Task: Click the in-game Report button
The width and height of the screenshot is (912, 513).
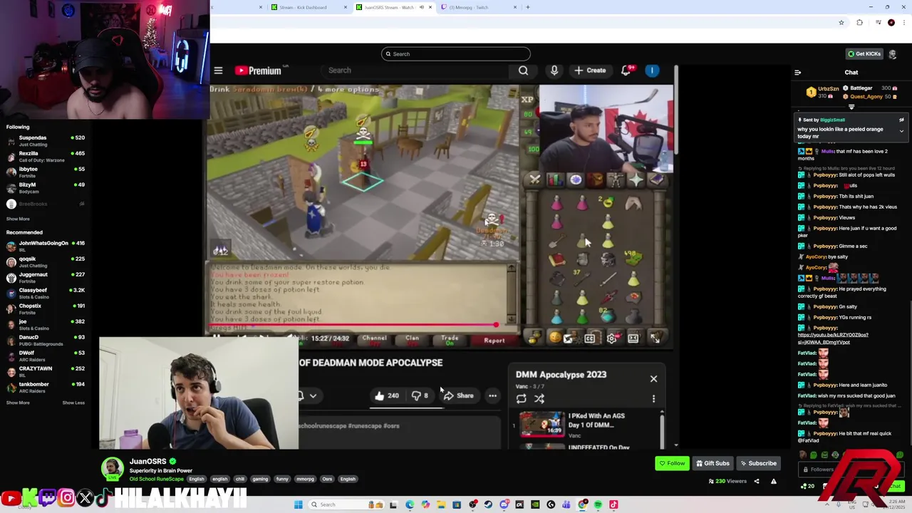Action: 494,341
